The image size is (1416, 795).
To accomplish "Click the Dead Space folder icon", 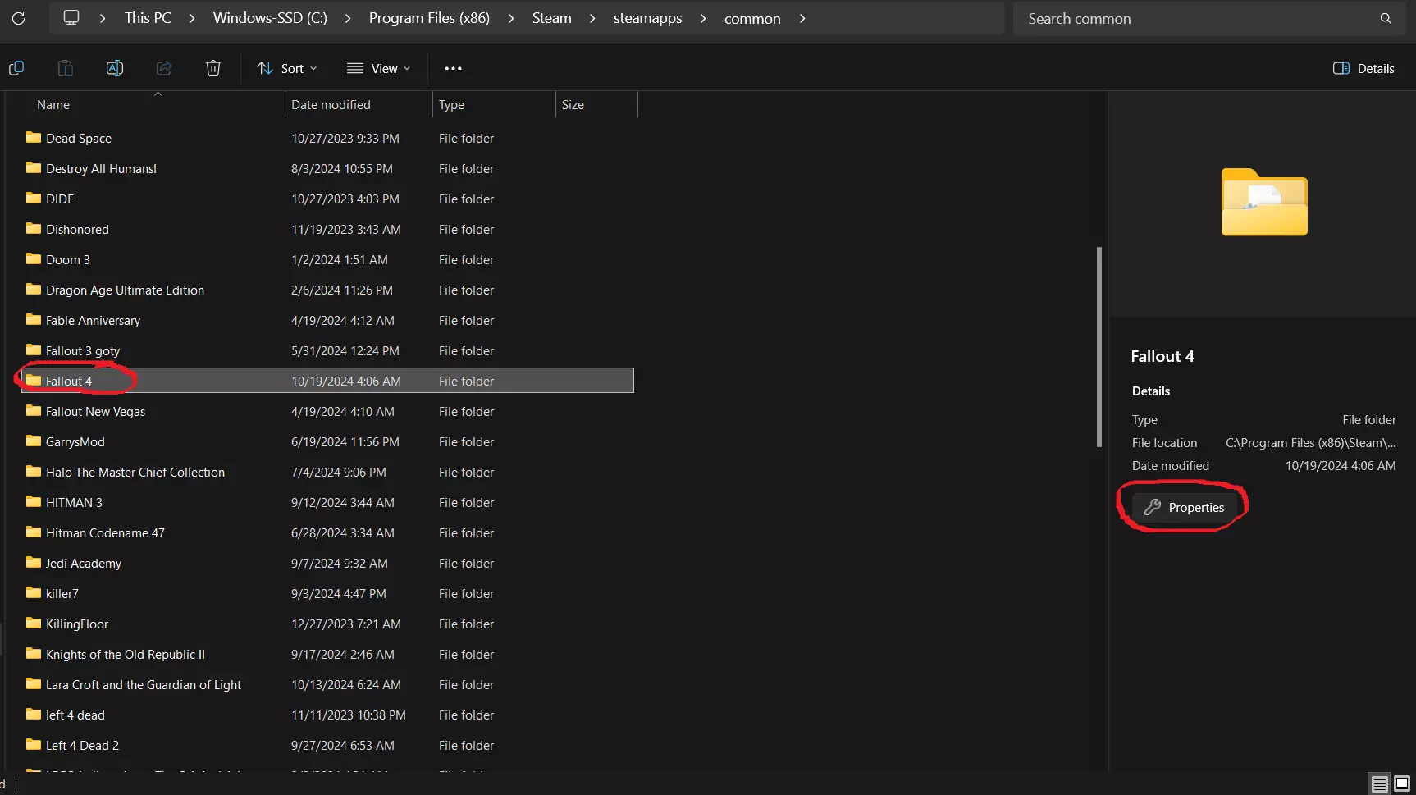I will click(34, 138).
